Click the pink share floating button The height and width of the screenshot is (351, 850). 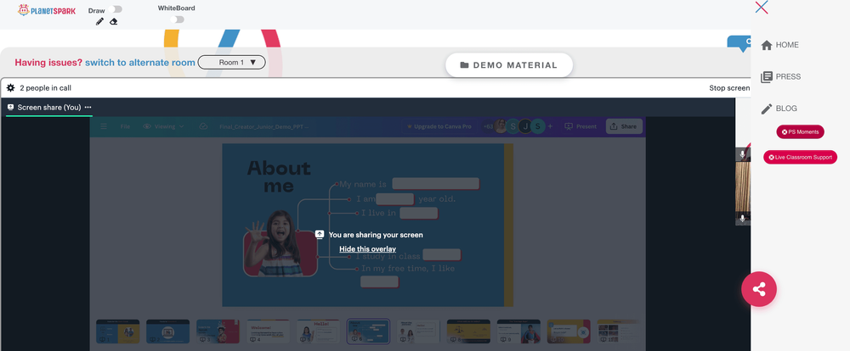click(x=759, y=289)
